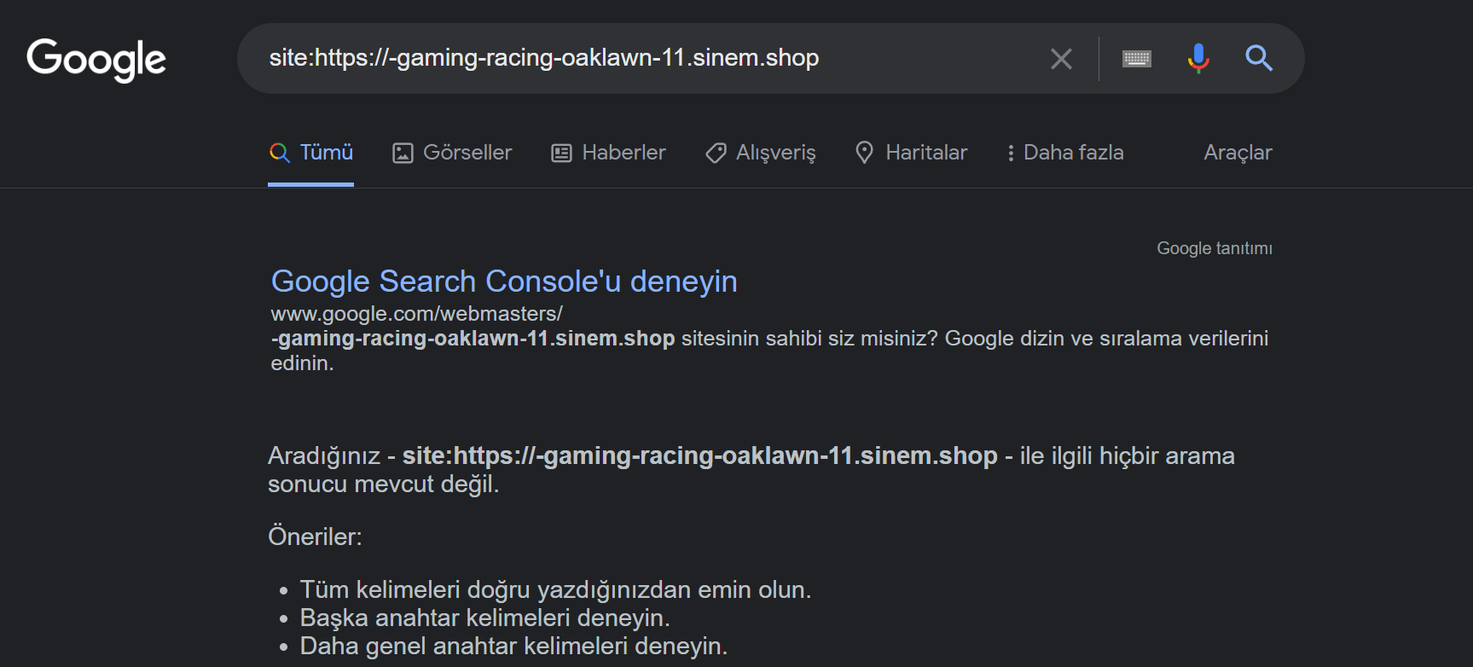The height and width of the screenshot is (667, 1473).
Task: Open the Google Search Console'u deneyin link
Action: [x=504, y=281]
